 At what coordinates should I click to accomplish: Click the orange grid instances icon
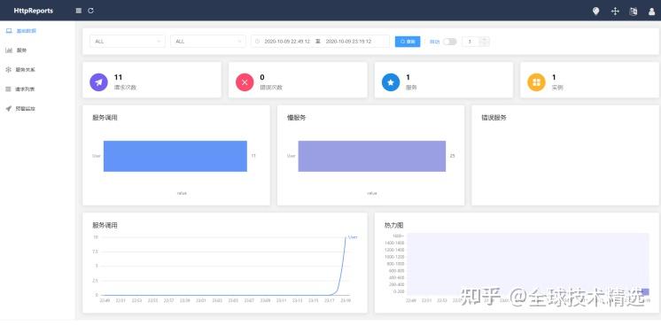[536, 82]
